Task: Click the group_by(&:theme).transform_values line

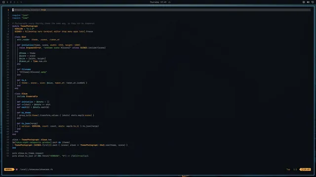Action: tap(57, 116)
